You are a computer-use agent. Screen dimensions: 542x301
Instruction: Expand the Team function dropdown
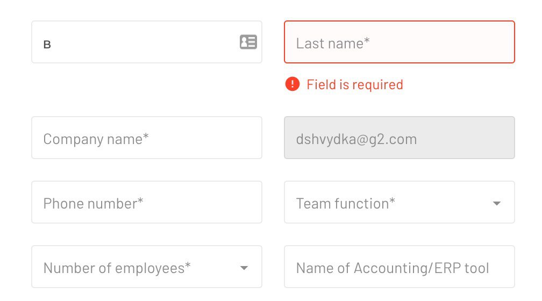coord(399,202)
